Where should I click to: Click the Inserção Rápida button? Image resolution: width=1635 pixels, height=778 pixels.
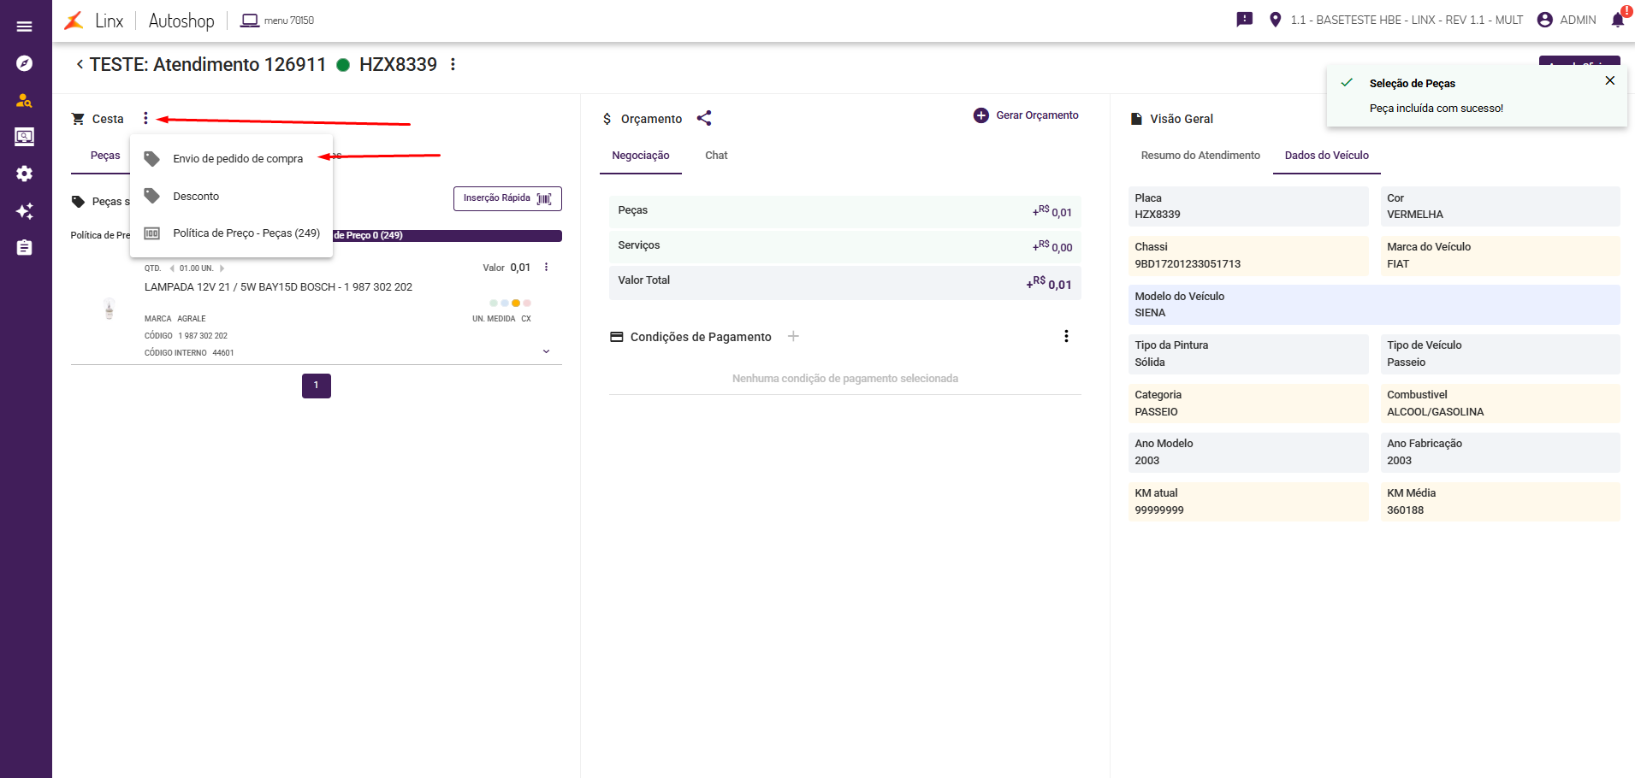click(x=506, y=198)
